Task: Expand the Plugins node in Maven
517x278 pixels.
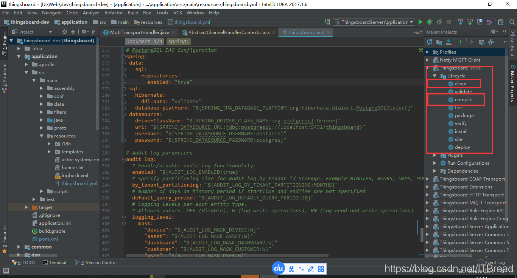Action: (435, 155)
